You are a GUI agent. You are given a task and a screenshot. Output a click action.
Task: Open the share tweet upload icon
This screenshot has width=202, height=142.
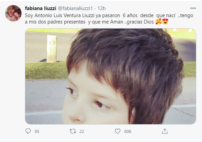pyautogui.click(x=165, y=131)
